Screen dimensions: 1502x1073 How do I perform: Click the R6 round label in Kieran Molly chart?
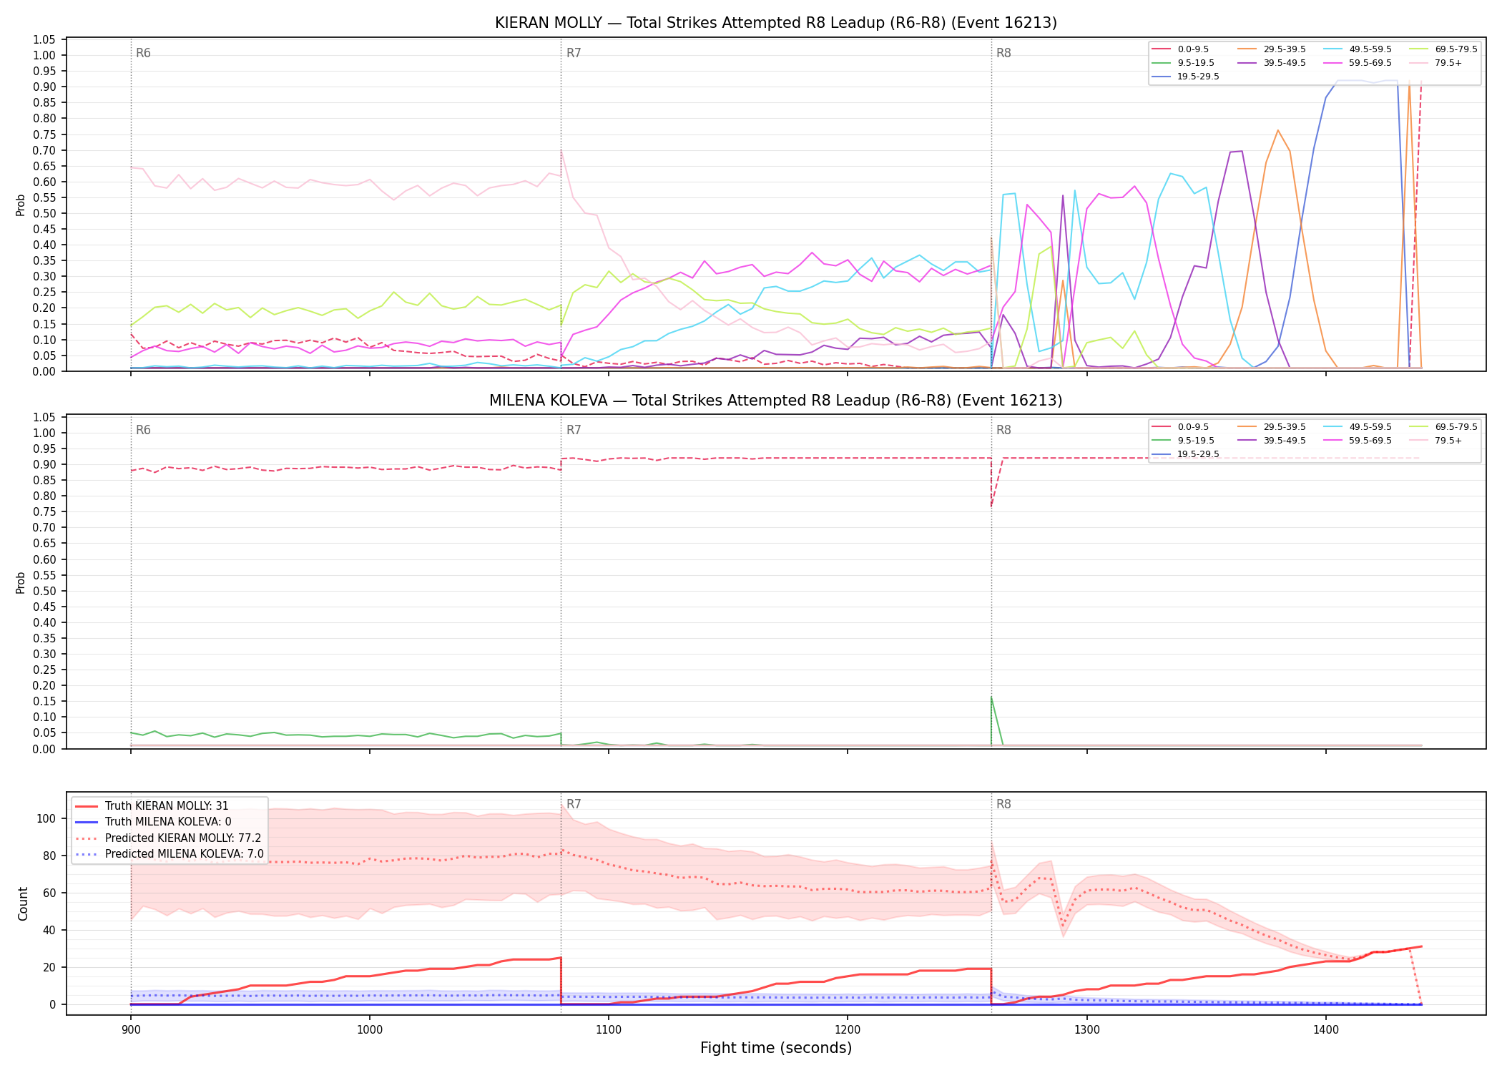coord(143,53)
